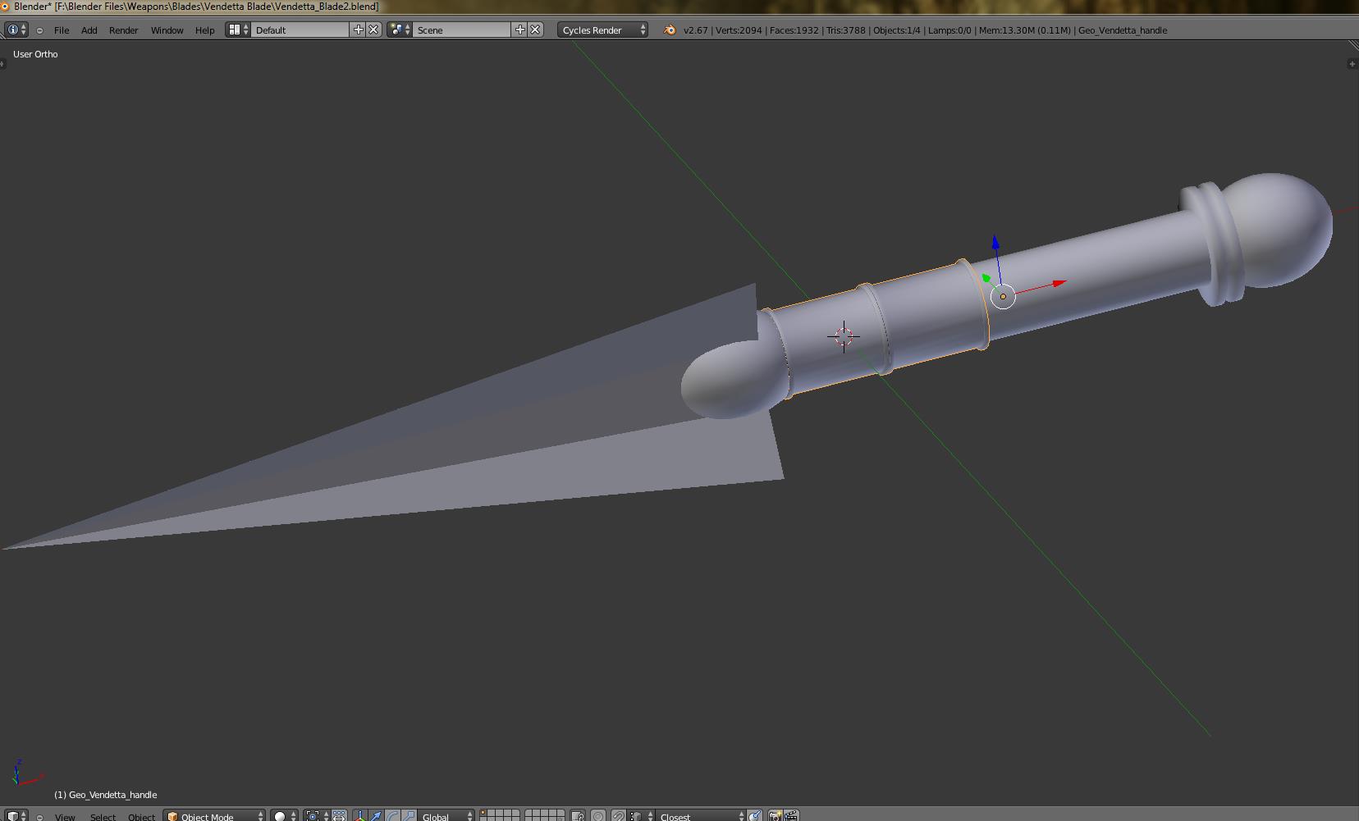Viewport: 1359px width, 821px height.
Task: Click the Select menu in viewport header
Action: 103,816
